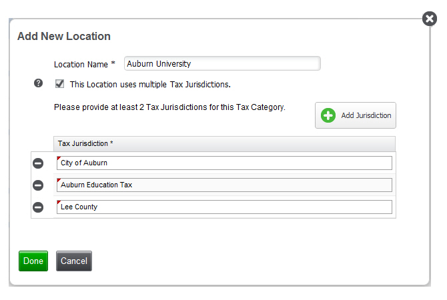The image size is (447, 300).
Task: Click red corner marker on Lee County field
Action: click(59, 202)
